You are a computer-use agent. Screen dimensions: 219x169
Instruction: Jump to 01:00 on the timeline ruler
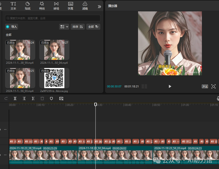[x=186, y=105]
